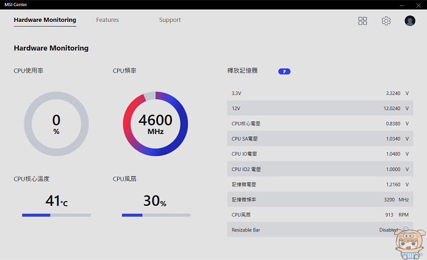Select the 3200 MHz memory frequency row
This screenshot has height=260, width=427.
pyautogui.click(x=320, y=200)
